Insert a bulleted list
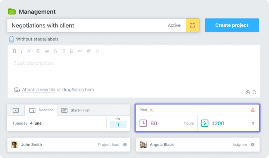Image resolution: width=269 pixels, height=158 pixels. (x=63, y=51)
